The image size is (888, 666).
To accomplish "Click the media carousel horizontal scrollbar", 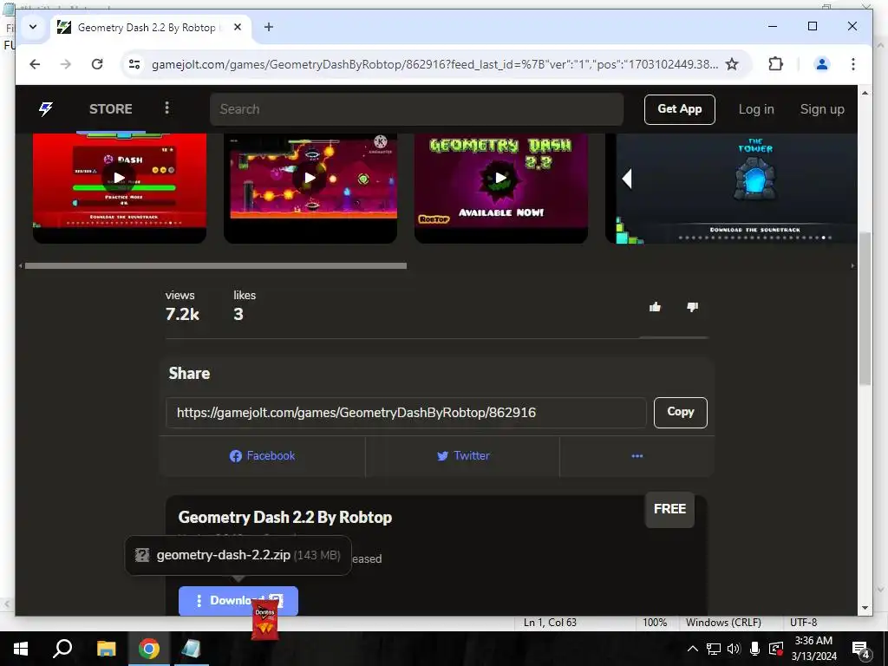I will (x=216, y=265).
